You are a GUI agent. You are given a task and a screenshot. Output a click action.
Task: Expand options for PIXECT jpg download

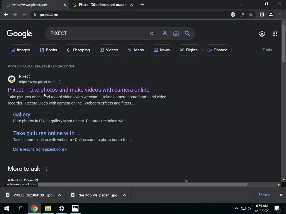pos(59,195)
